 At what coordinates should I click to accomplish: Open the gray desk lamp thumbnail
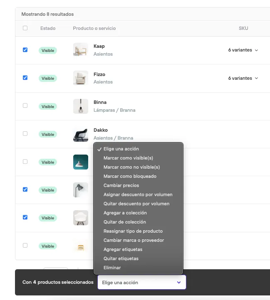point(81,190)
